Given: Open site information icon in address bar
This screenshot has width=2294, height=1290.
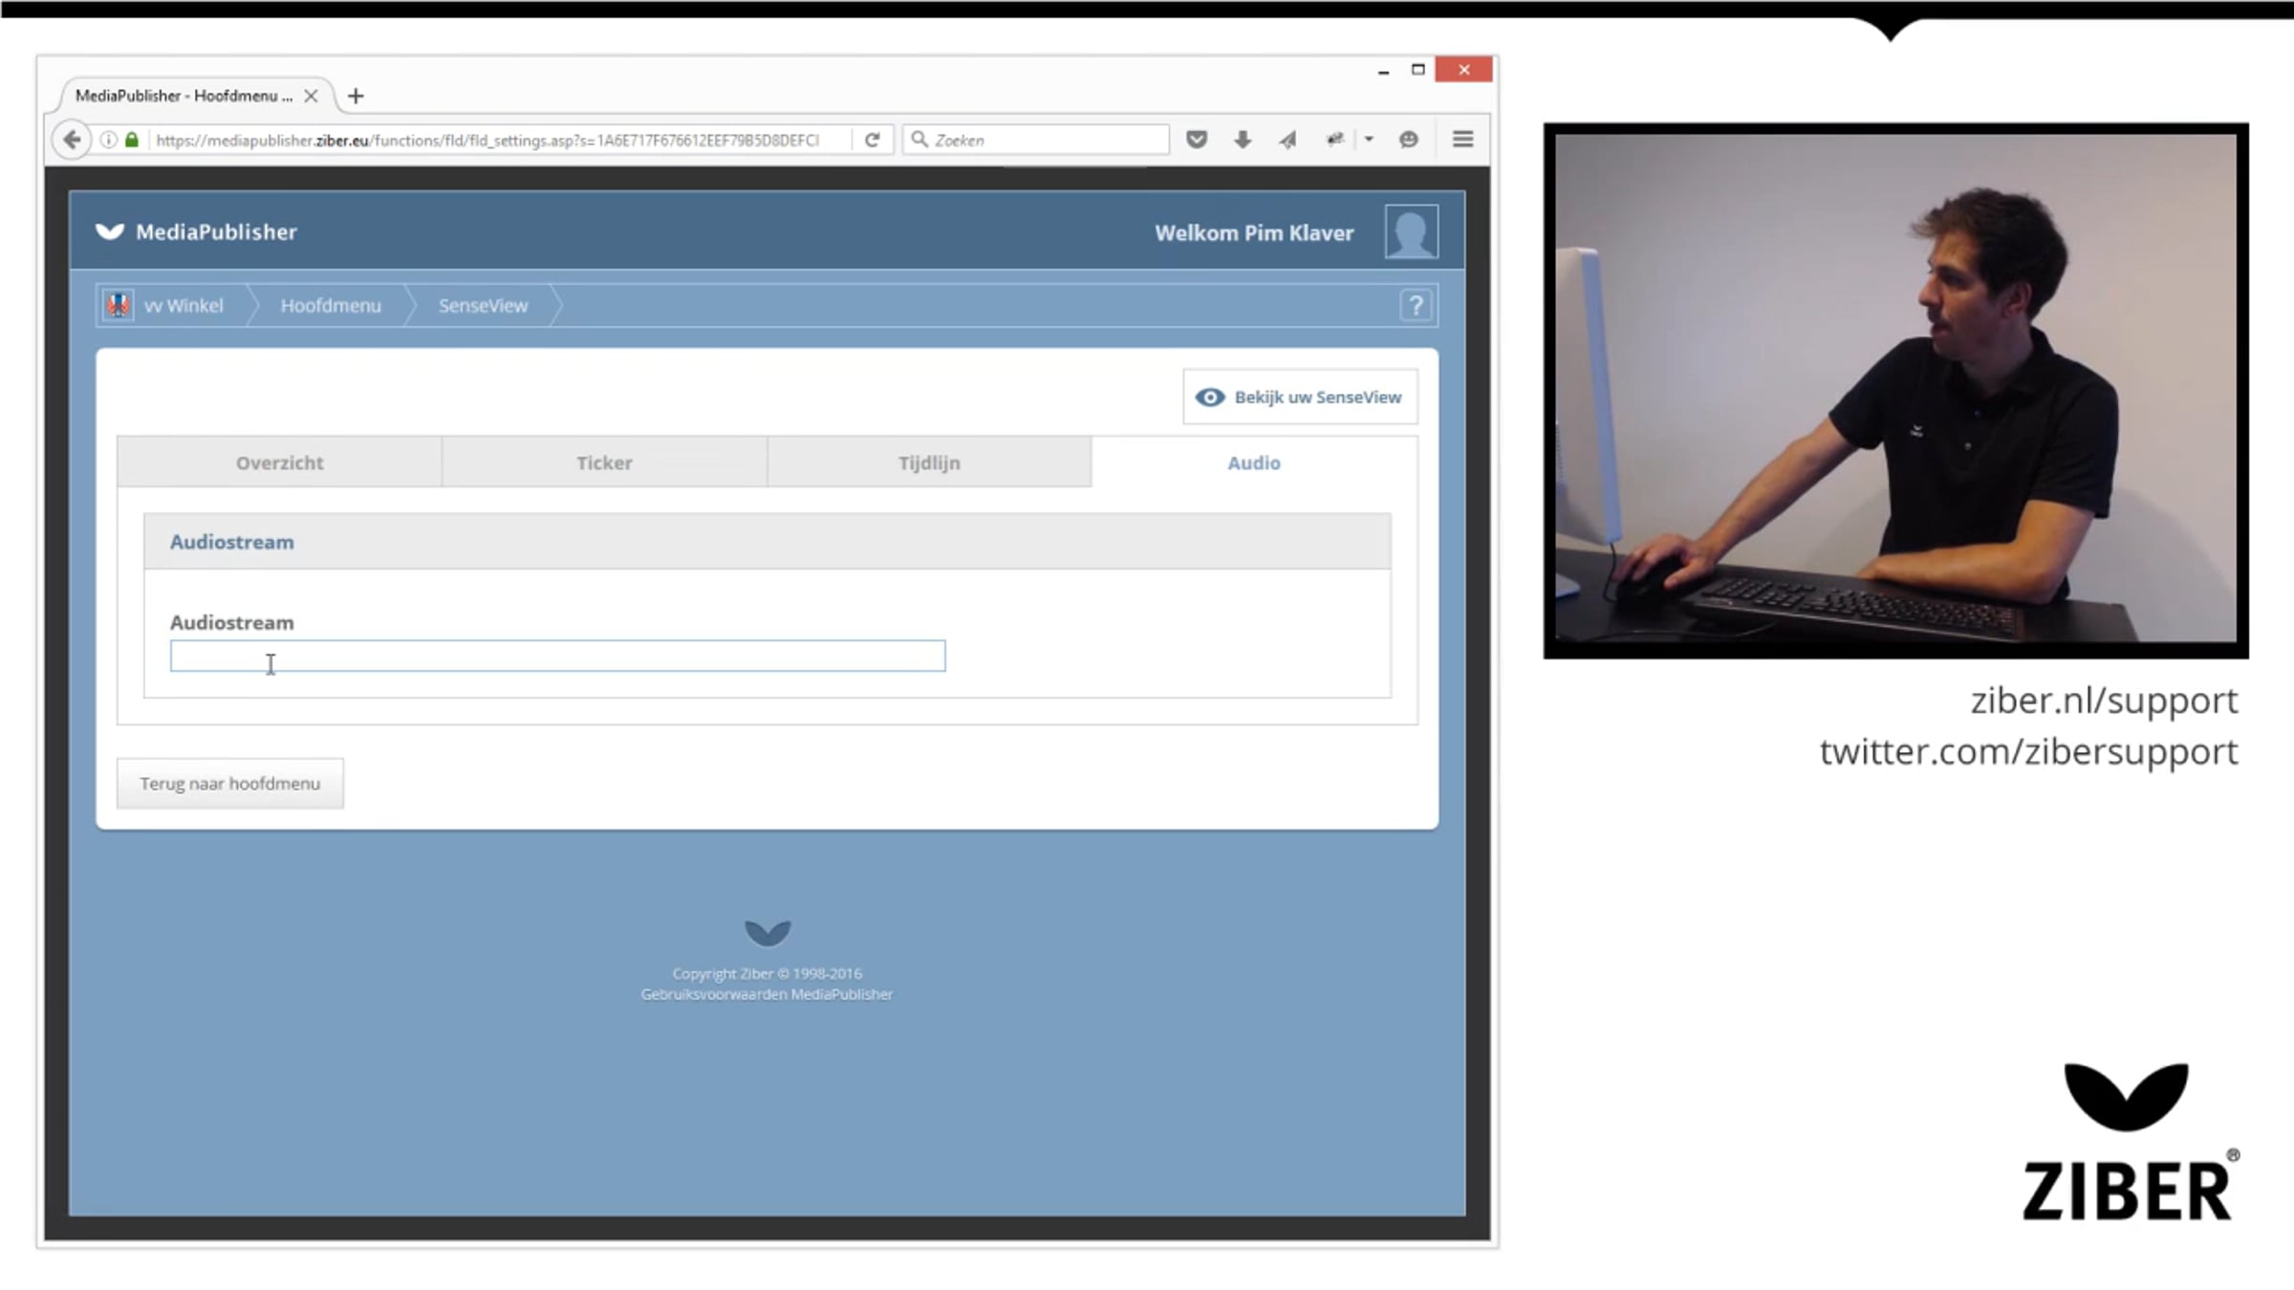Looking at the screenshot, I should (109, 140).
